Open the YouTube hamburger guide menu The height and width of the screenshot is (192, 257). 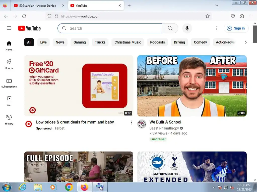9,28
